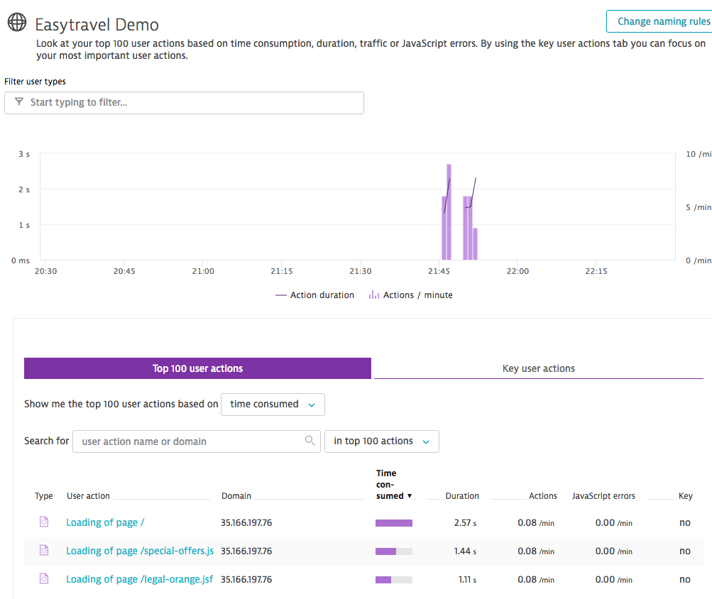
Task: Click the globe icon beside Easytravel Demo
Action: (17, 23)
